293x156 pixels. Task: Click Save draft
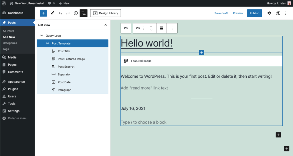click(x=221, y=13)
